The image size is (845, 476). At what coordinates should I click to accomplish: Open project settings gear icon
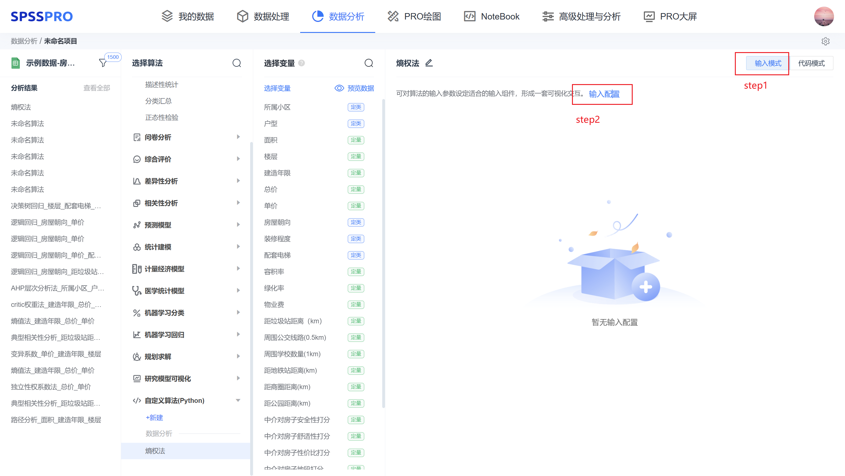point(825,41)
